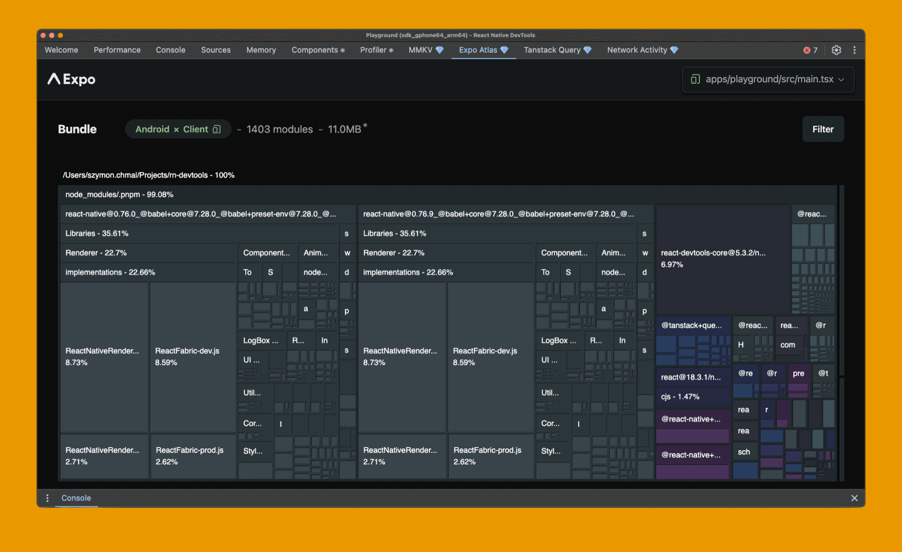
Task: Click the Filter button
Action: (822, 129)
